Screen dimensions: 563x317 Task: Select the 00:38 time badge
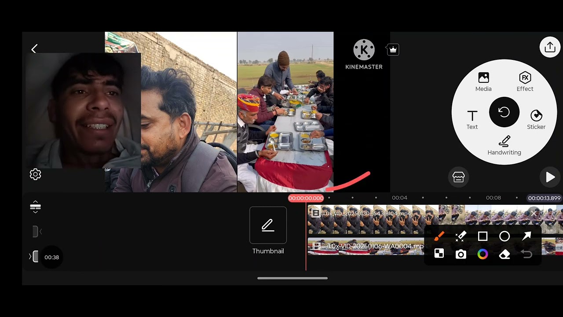click(x=51, y=257)
